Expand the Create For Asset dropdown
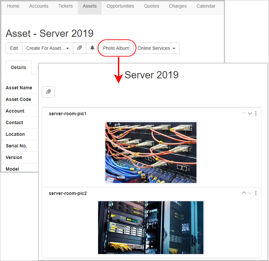The width and height of the screenshot is (269, 261). pyautogui.click(x=47, y=48)
